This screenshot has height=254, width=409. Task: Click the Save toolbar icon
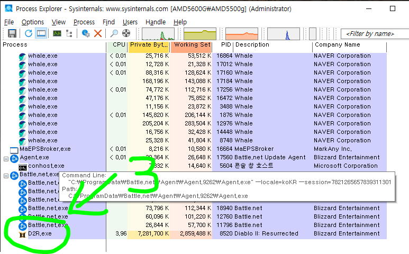[12, 33]
